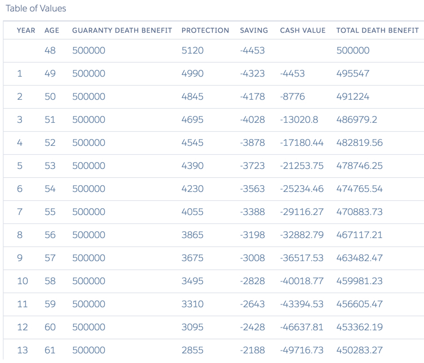Click the PROTECTION column header

pyautogui.click(x=205, y=30)
